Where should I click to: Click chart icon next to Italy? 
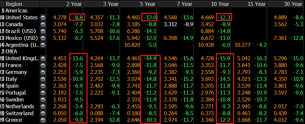[x=43, y=79]
